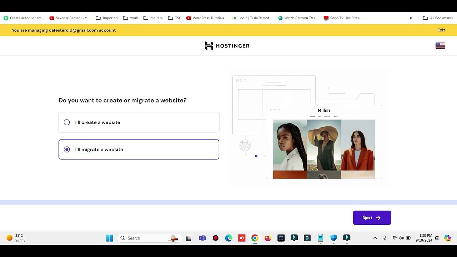The image size is (457, 257).
Task: Open Task View from the taskbar
Action: point(189,238)
